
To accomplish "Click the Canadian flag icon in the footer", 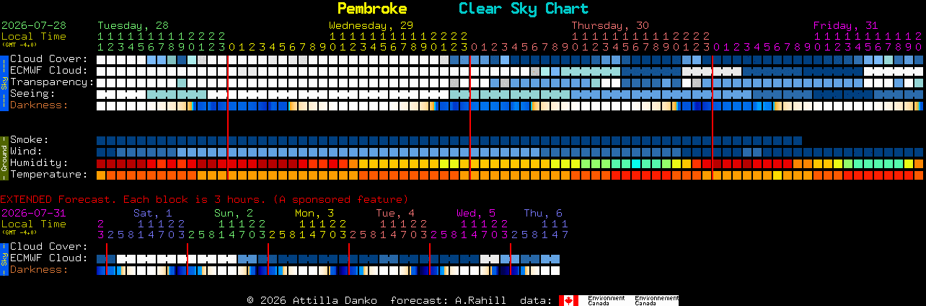I will tap(568, 300).
